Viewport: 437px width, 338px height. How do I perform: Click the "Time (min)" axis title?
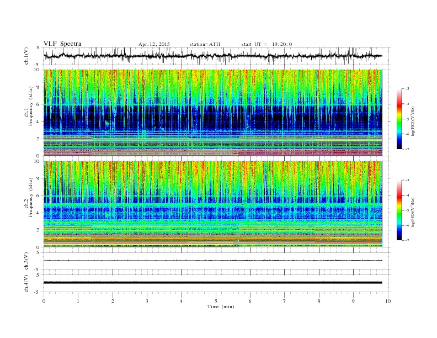(221, 307)
